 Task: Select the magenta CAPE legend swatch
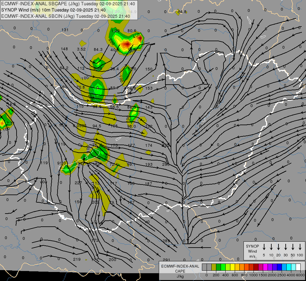(266, 267)
